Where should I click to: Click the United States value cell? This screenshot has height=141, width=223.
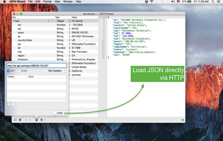coord(79,67)
